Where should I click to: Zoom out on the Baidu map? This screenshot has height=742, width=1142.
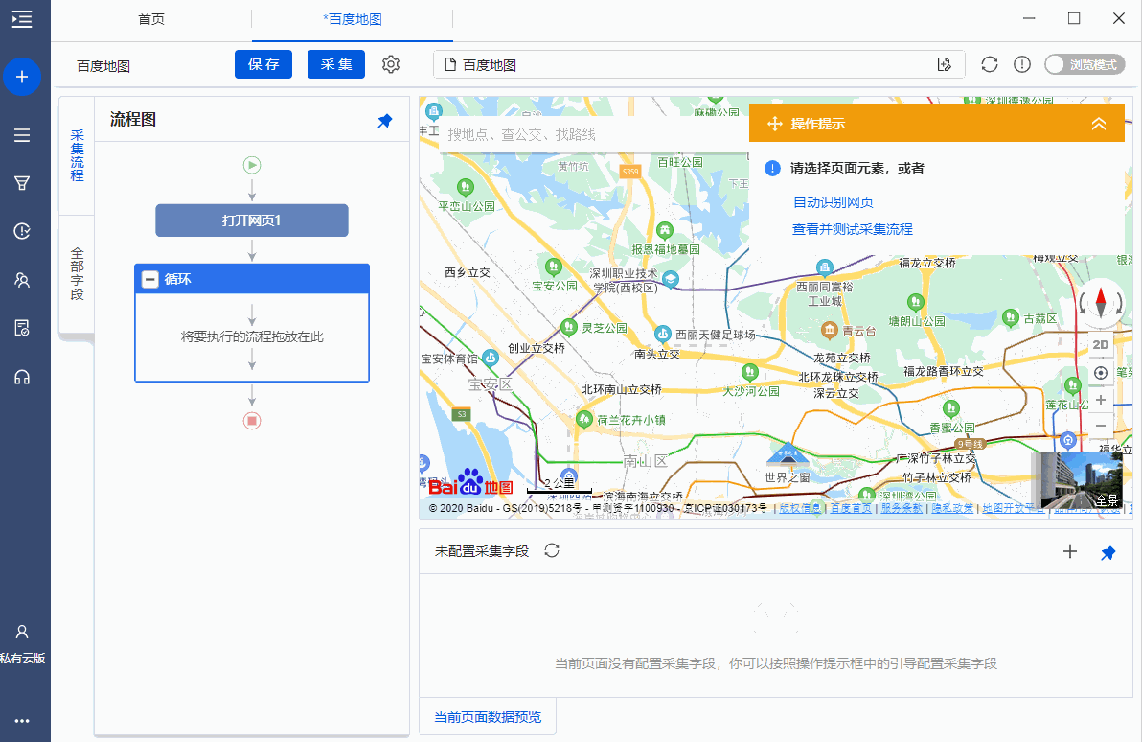click(x=1101, y=426)
